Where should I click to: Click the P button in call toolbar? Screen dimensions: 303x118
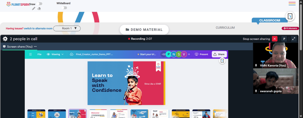point(284,39)
